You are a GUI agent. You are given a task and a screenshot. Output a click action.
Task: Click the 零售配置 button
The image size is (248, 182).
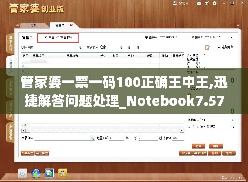(42, 153)
